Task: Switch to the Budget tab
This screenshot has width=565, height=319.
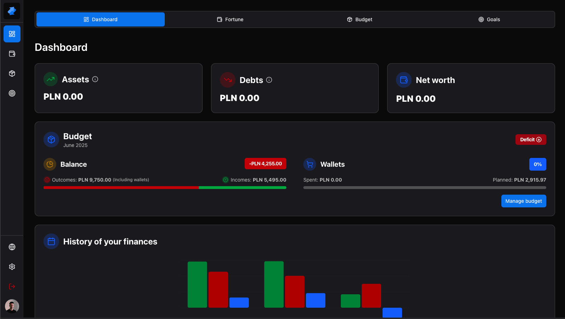Action: point(360,19)
